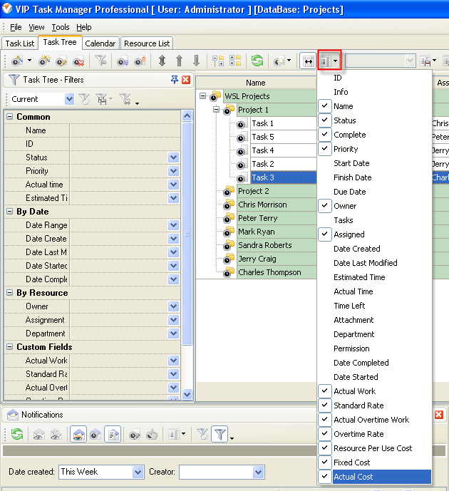Image resolution: width=449 pixels, height=491 pixels.
Task: Open the Date created dropdown
Action: pos(138,472)
